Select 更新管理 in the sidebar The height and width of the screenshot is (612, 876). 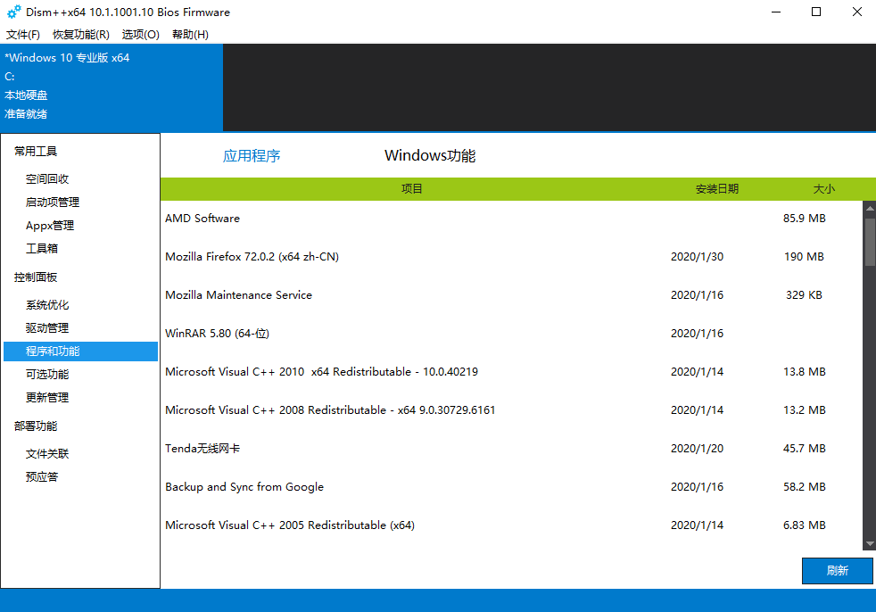click(x=47, y=397)
